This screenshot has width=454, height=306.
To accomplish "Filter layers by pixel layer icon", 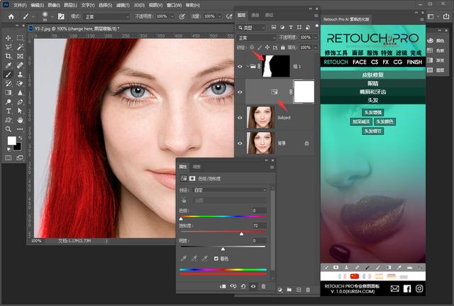I will tap(273, 27).
